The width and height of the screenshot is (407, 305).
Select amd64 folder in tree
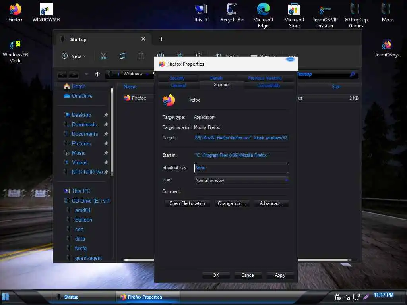point(82,210)
